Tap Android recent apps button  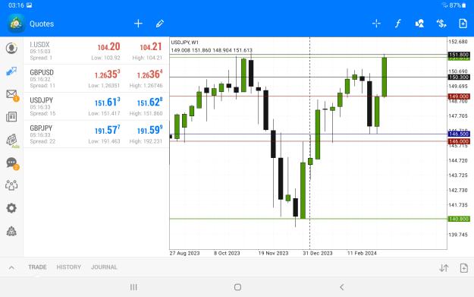pyautogui.click(x=133, y=287)
